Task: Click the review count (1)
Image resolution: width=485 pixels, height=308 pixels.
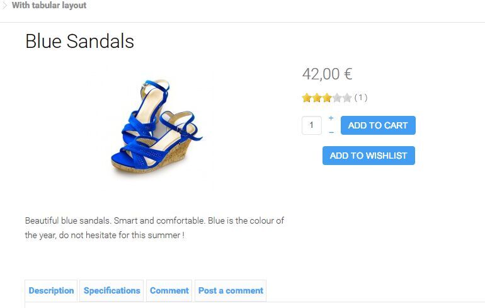Action: [361, 98]
